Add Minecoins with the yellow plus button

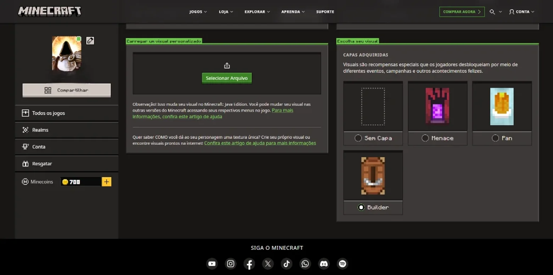pyautogui.click(x=106, y=182)
